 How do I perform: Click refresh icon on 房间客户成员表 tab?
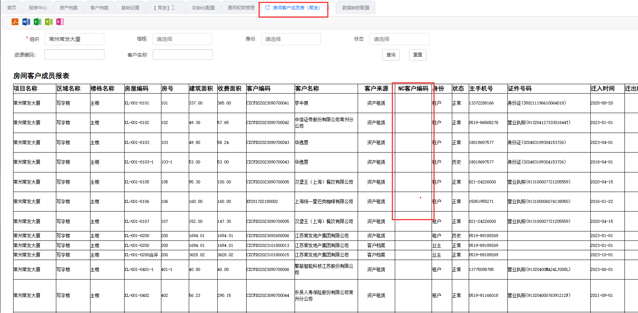pyautogui.click(x=267, y=8)
